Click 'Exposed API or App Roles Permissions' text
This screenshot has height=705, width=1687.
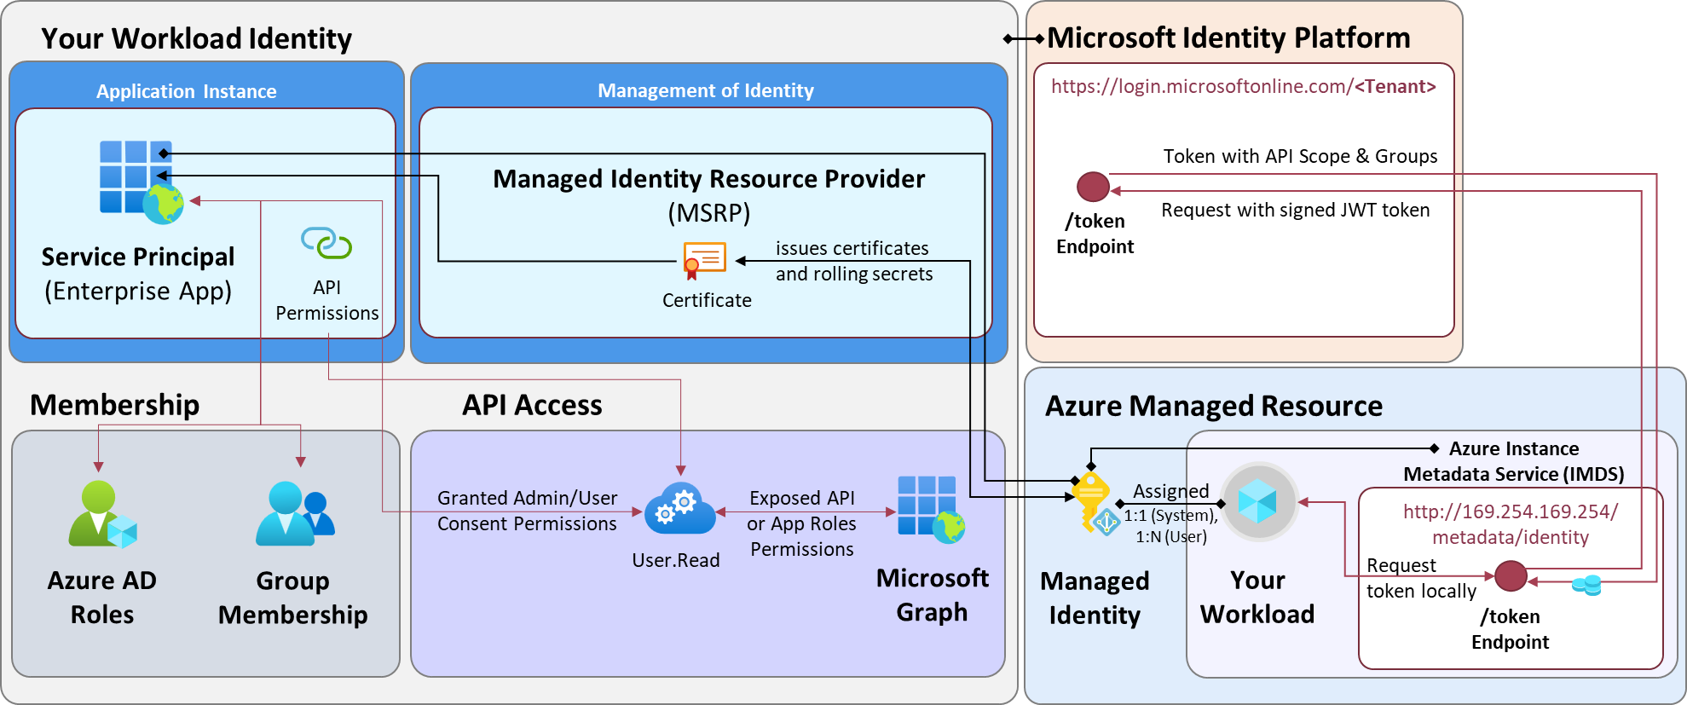tap(802, 523)
